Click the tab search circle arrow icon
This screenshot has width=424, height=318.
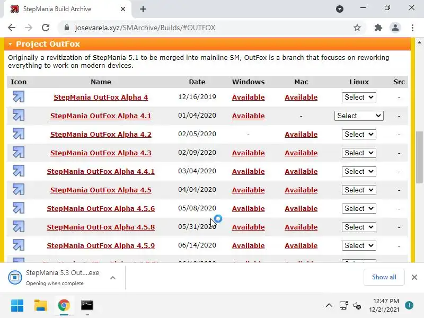pos(340,9)
